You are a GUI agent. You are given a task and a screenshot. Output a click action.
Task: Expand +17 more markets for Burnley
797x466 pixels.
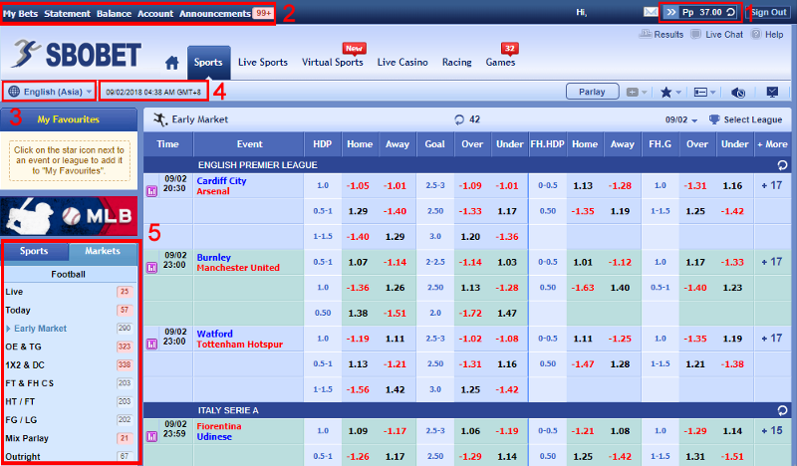coord(771,262)
